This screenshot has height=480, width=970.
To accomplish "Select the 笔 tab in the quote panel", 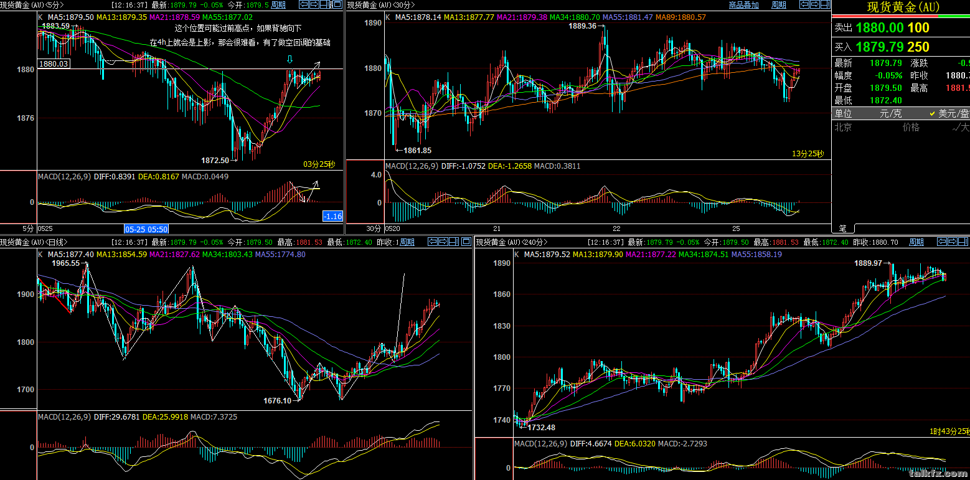I will pos(843,228).
